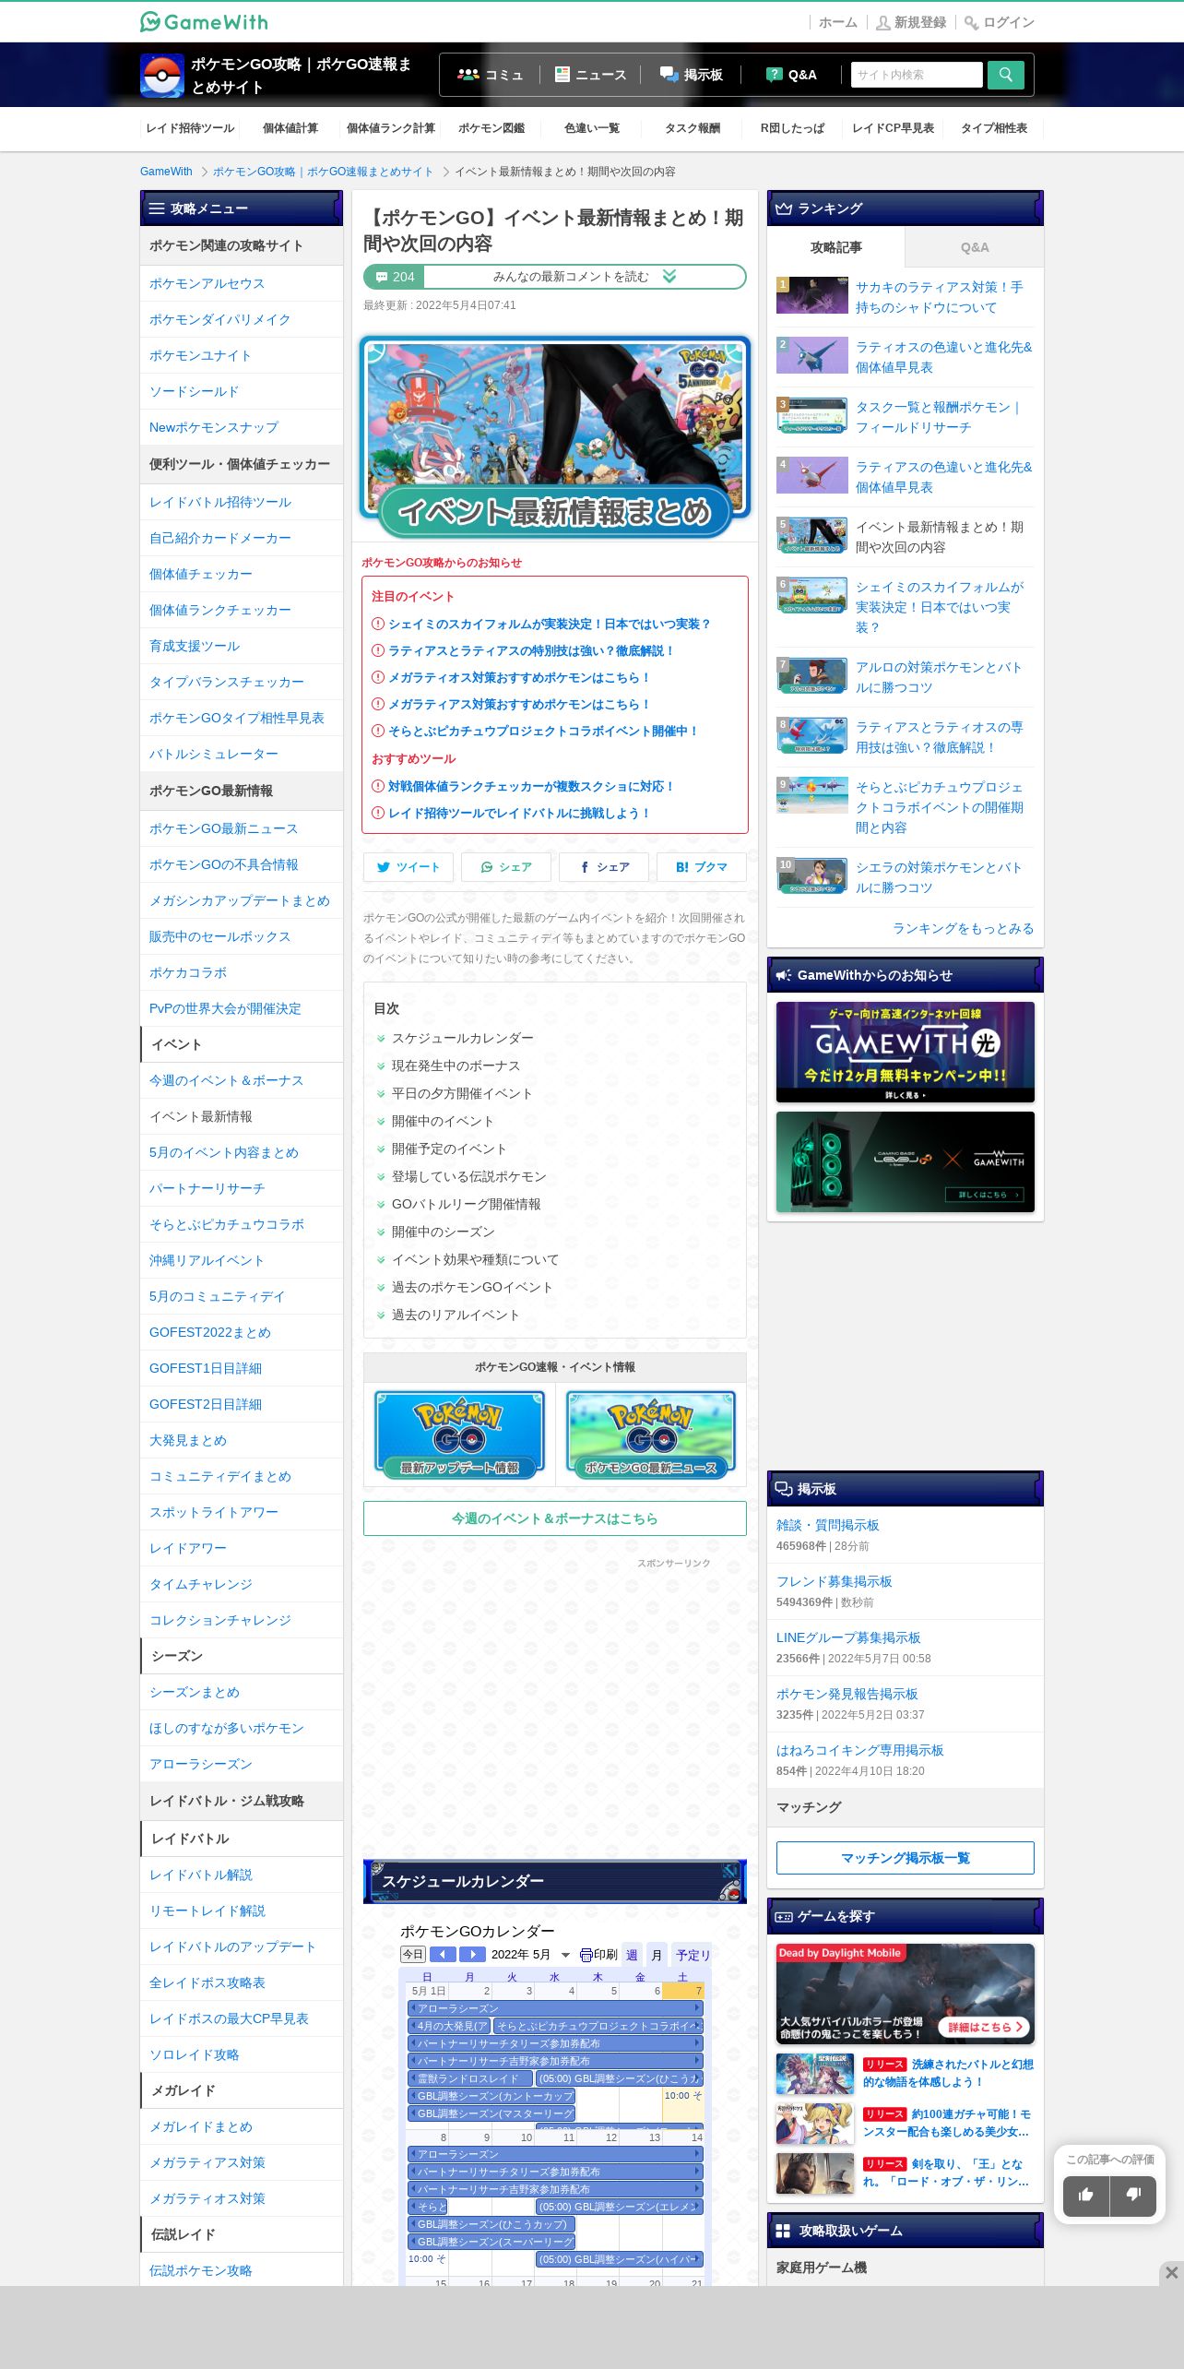1184x2369 pixels.
Task: Click 霊獣ランドロスレイド calendar event
Action: 470,2078
